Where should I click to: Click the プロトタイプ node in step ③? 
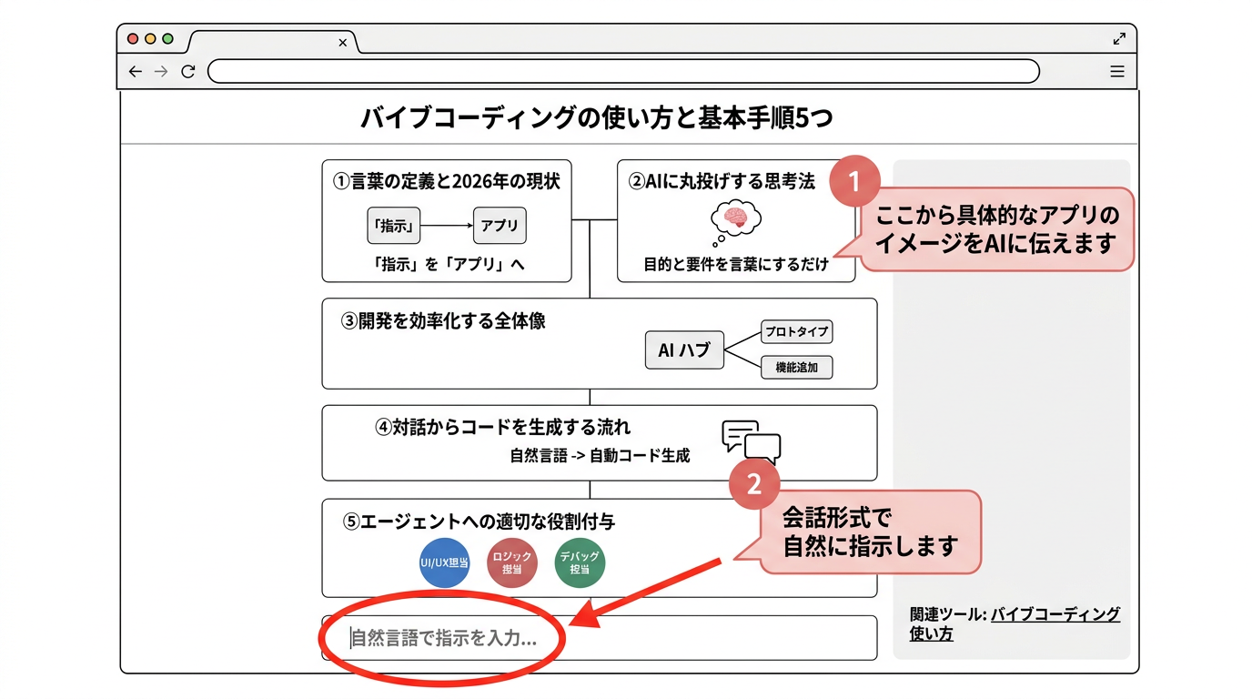coord(796,331)
